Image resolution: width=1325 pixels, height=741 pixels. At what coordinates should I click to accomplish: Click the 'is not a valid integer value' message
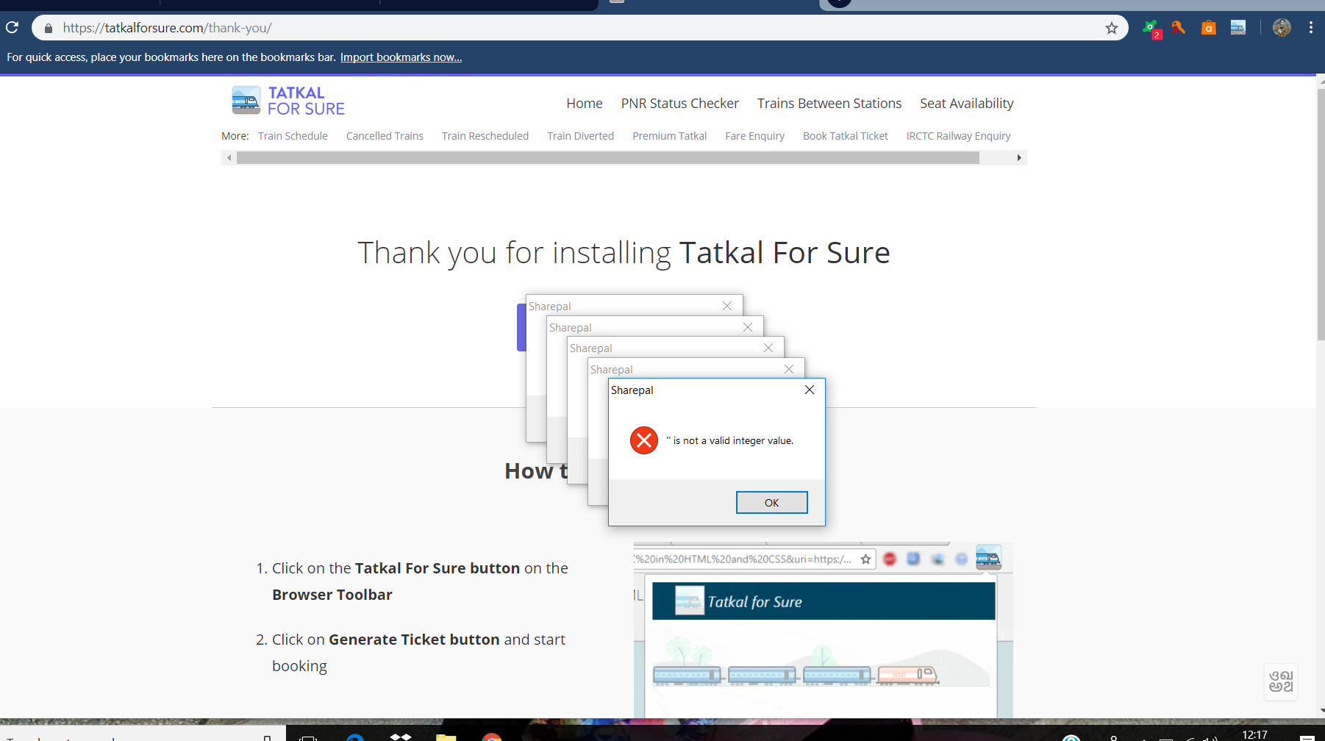tap(730, 441)
